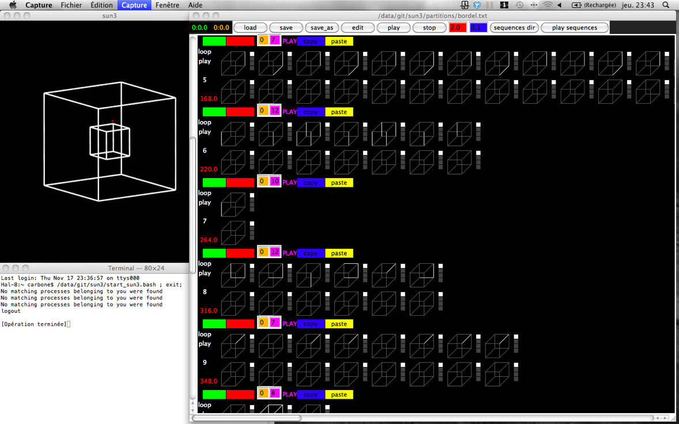Image resolution: width=679 pixels, height=424 pixels.
Task: Click the magenta 10 field above sequence 7
Action: (275, 181)
